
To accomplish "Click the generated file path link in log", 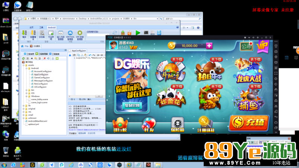I will [87, 130].
